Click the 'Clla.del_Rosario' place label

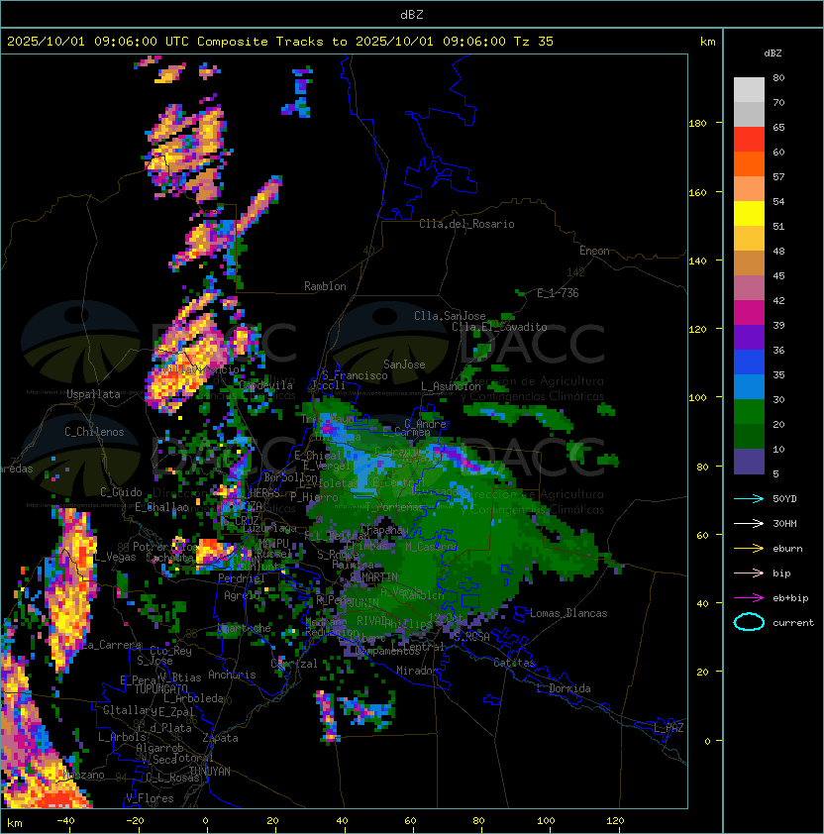point(466,224)
